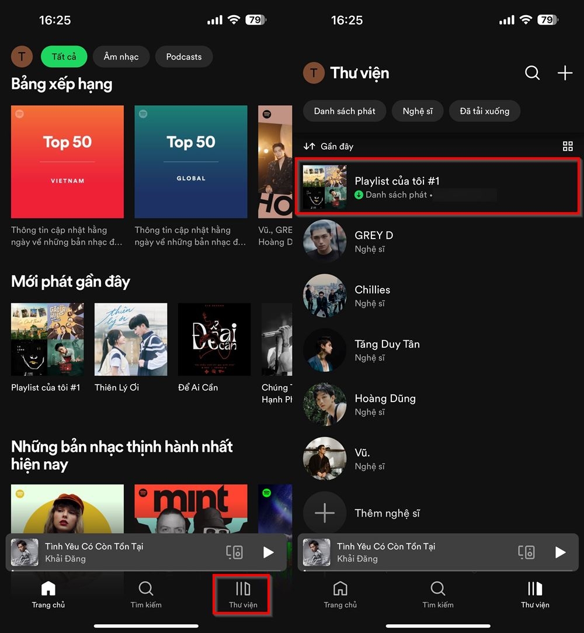
Task: Create new item with plus icon in library
Action: pos(565,73)
